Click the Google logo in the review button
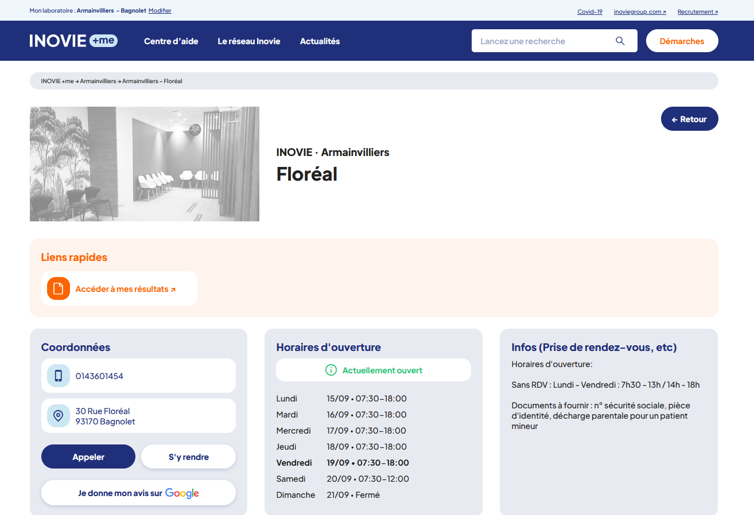This screenshot has width=754, height=515. click(x=182, y=493)
